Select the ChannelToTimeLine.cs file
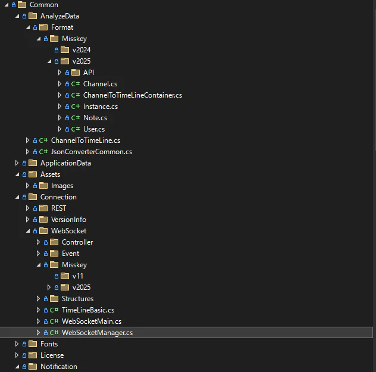The height and width of the screenshot is (372, 376). [86, 140]
